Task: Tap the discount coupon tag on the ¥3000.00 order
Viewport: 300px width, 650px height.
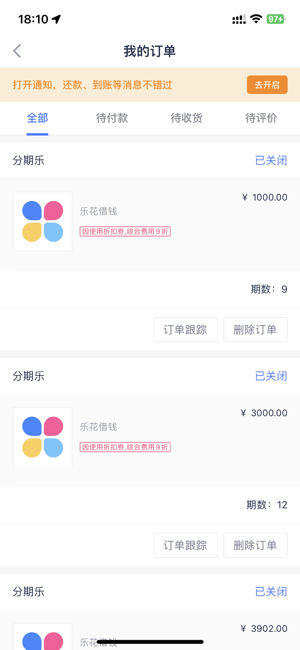Action: pyautogui.click(x=125, y=447)
